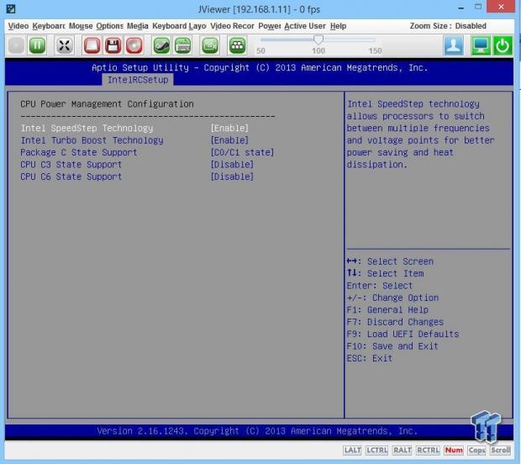
Task: Select Package C State Support option
Action: (x=79, y=152)
